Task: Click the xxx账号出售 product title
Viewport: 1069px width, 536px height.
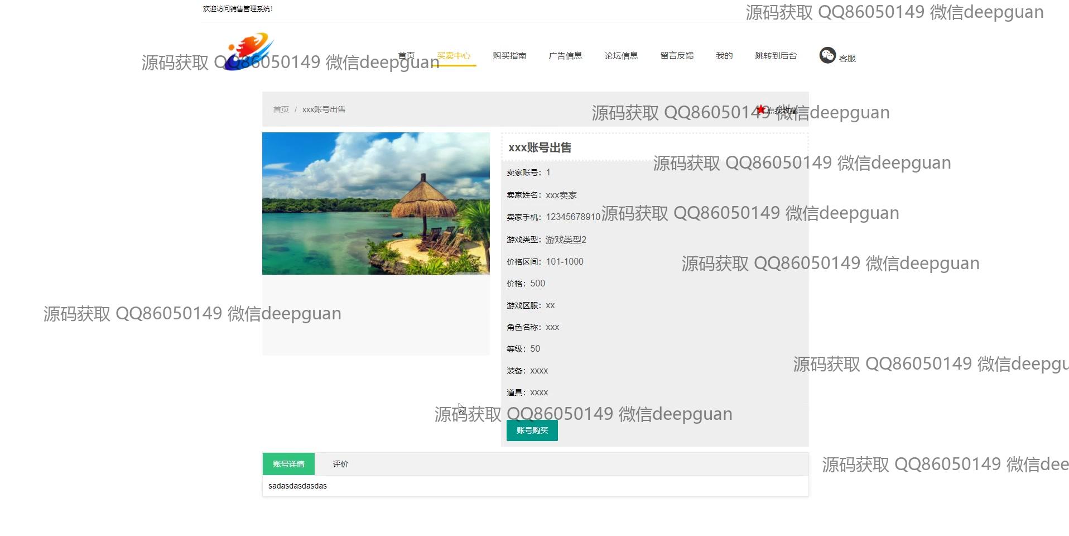Action: click(540, 148)
